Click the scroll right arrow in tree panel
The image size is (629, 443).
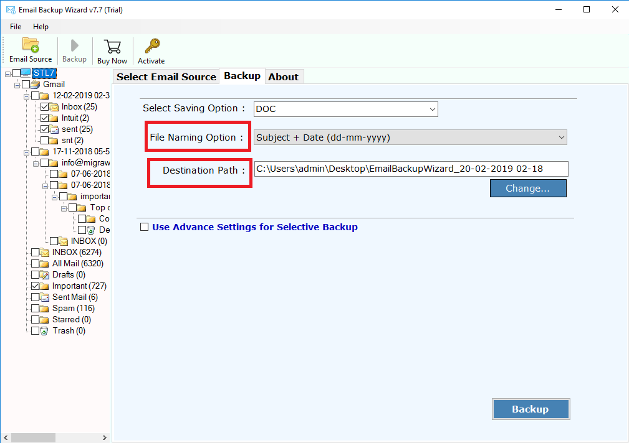[104, 438]
